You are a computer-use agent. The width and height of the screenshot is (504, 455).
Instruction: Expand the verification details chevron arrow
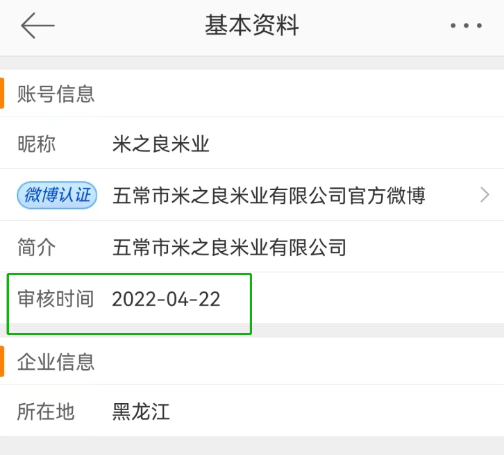(484, 195)
